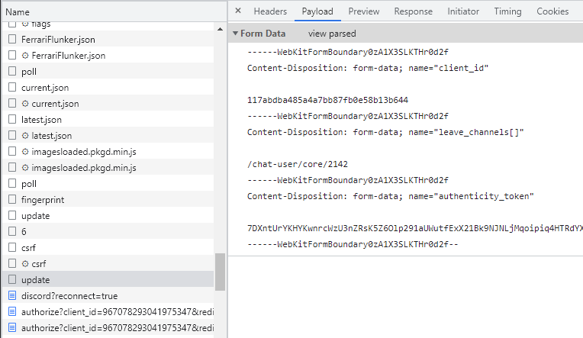Switch to the Payload tab
Viewport: 583px width, 338px height.
click(x=317, y=11)
